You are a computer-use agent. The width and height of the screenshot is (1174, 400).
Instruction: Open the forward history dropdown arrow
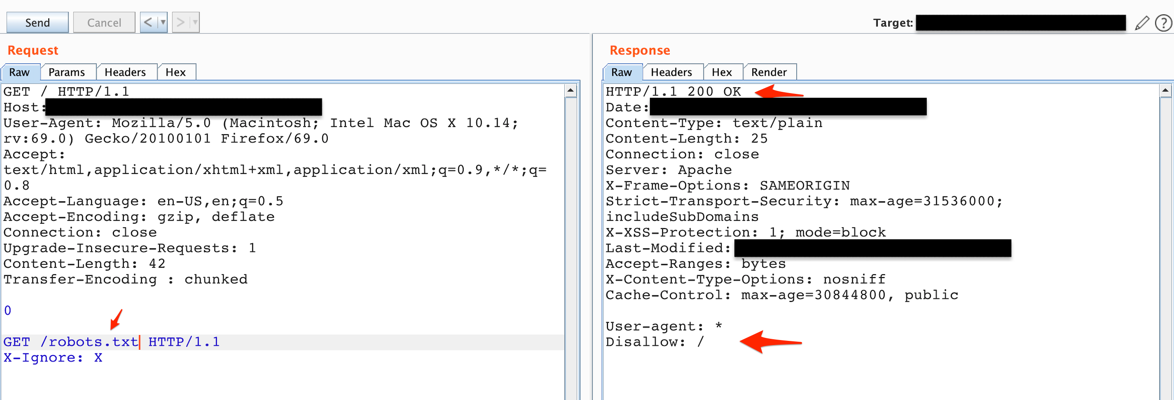195,22
